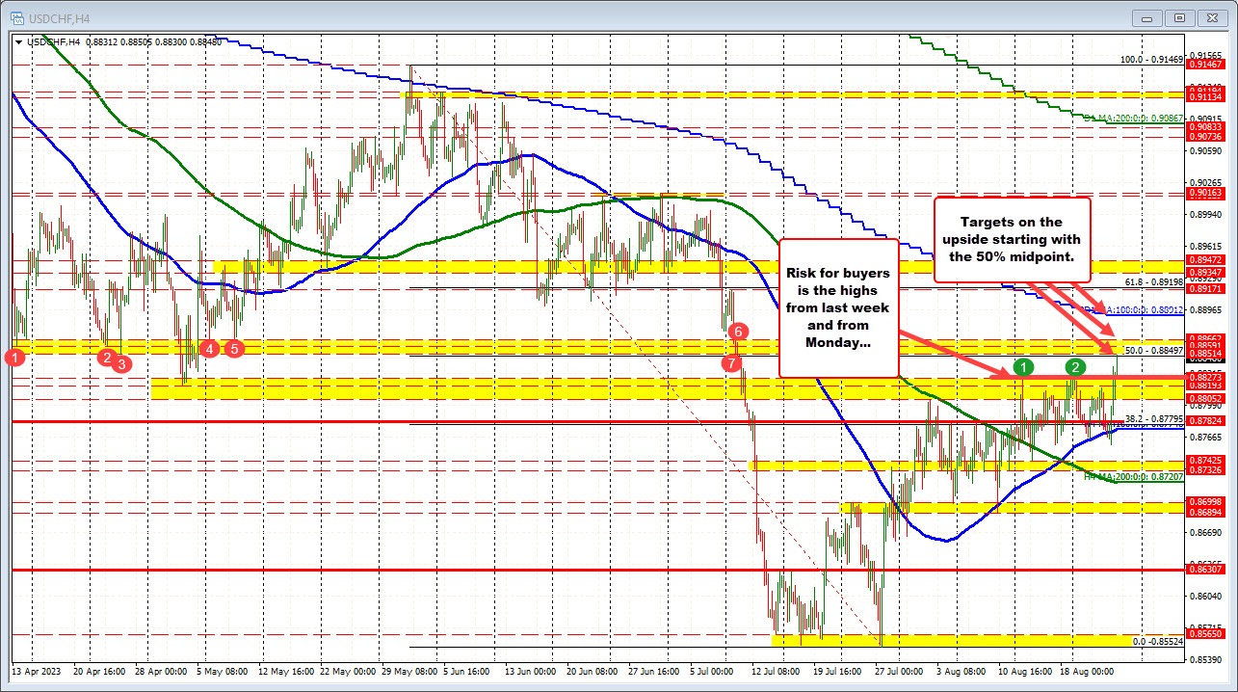
Task: Click green circle marker 2 annotation
Action: [1075, 367]
